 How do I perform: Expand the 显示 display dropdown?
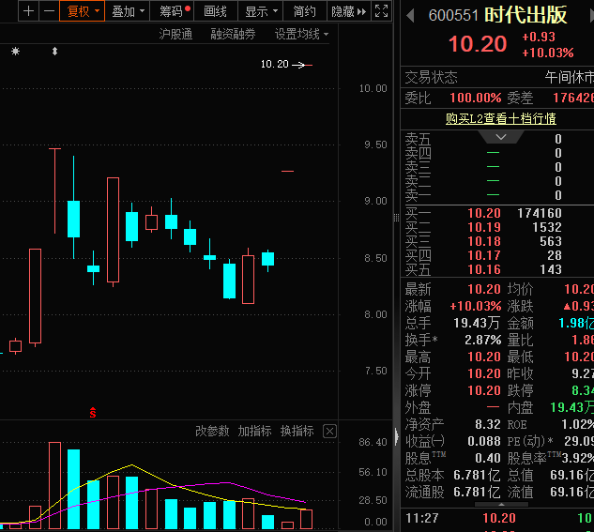[x=260, y=11]
